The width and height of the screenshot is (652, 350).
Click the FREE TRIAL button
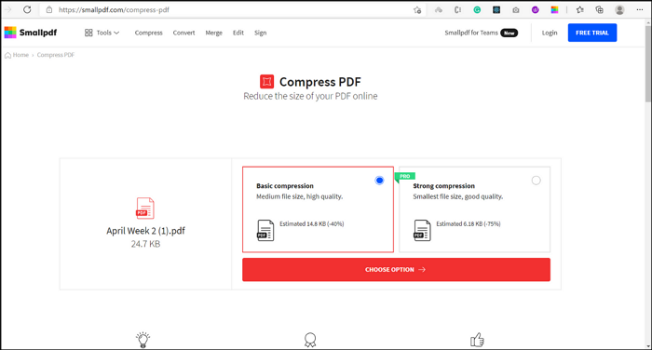coord(592,33)
